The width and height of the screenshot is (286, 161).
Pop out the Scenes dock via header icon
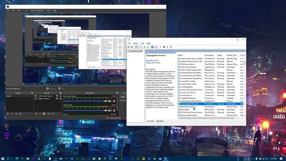tap(32, 93)
